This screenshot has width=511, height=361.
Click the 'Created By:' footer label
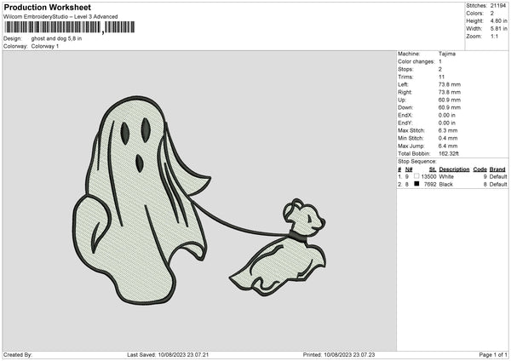tap(18, 355)
